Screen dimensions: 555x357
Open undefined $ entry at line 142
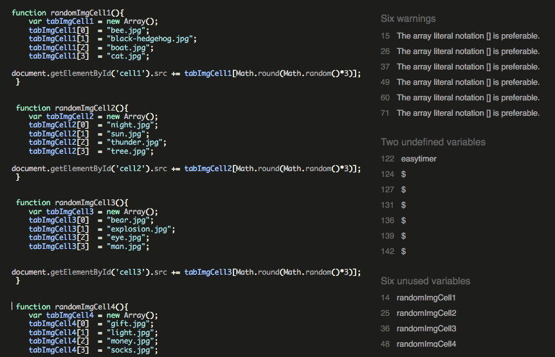[394, 252]
